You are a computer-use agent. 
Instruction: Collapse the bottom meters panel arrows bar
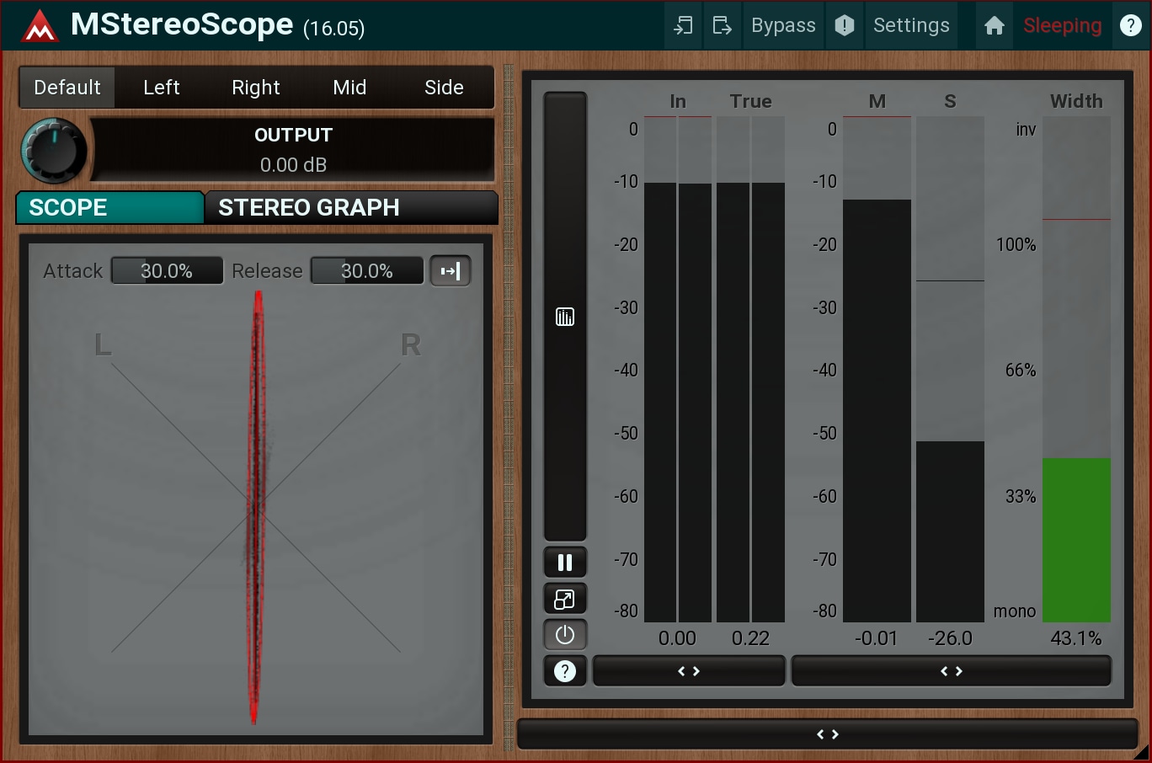tap(827, 734)
